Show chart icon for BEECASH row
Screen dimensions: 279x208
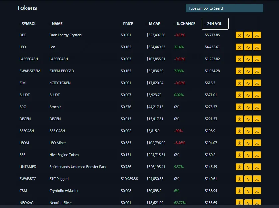click(248, 131)
